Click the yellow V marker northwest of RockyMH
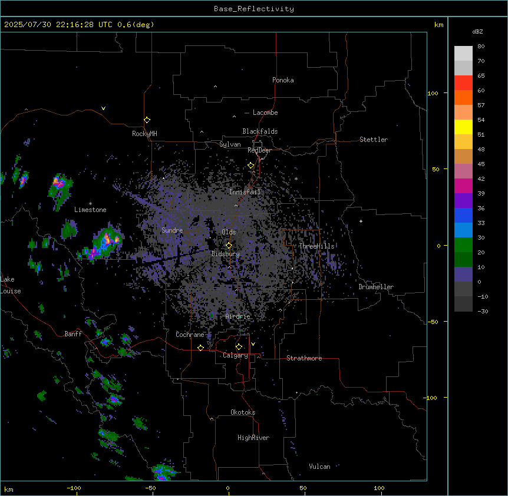 (x=103, y=108)
